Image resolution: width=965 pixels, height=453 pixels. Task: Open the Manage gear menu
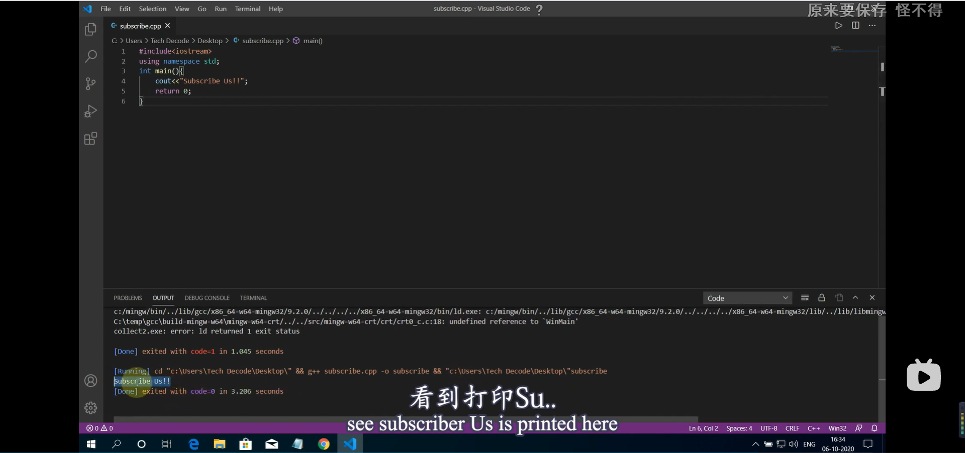coord(90,408)
